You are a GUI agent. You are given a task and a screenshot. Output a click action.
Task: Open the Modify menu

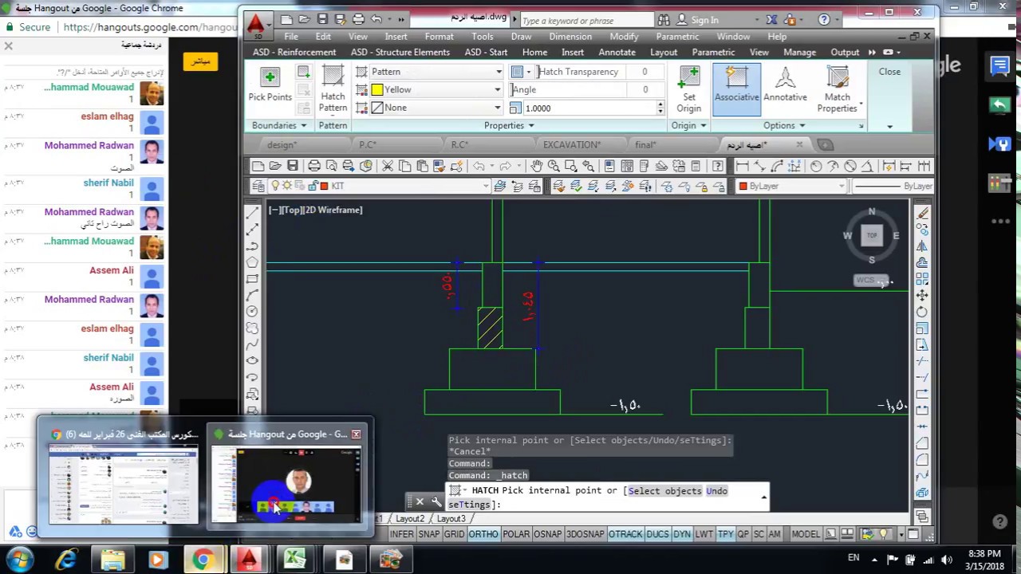624,37
